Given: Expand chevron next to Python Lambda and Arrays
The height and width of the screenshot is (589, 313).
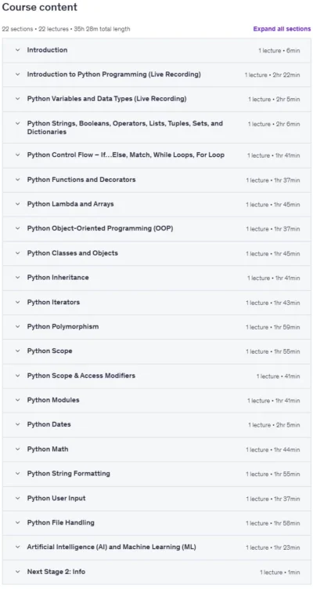Looking at the screenshot, I should point(18,204).
